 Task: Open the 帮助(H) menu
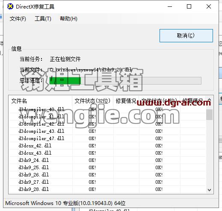tap(68, 19)
